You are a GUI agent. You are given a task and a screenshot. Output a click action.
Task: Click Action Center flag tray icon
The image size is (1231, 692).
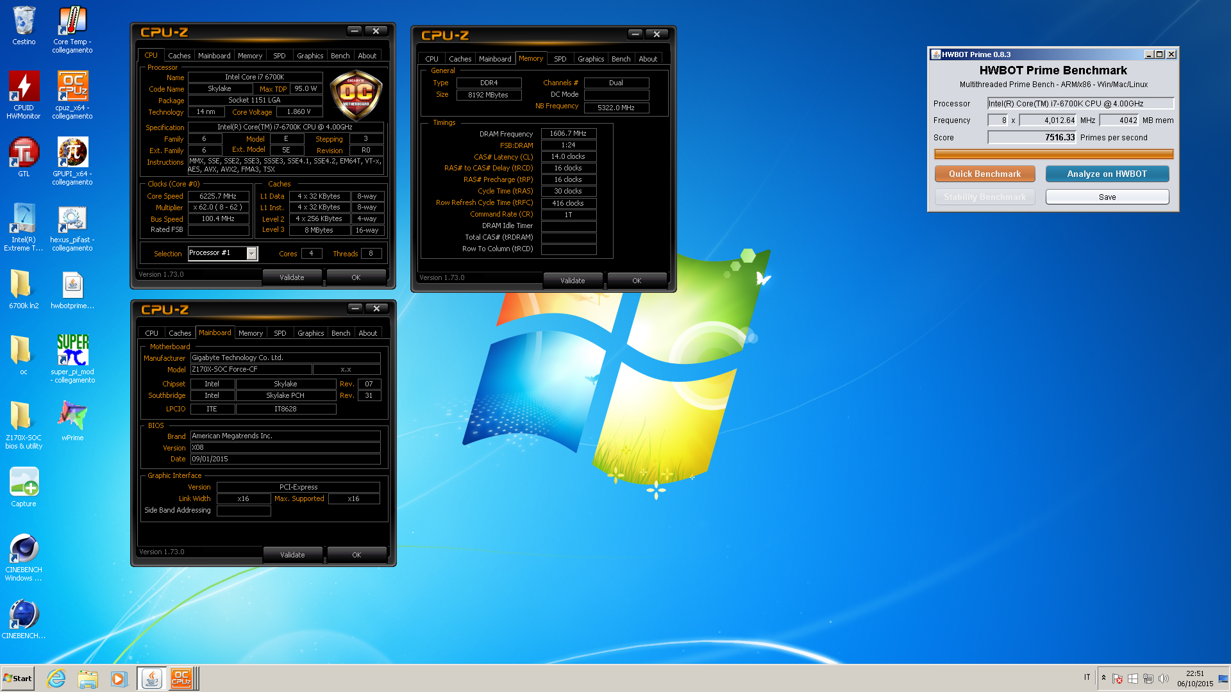[x=1118, y=679]
